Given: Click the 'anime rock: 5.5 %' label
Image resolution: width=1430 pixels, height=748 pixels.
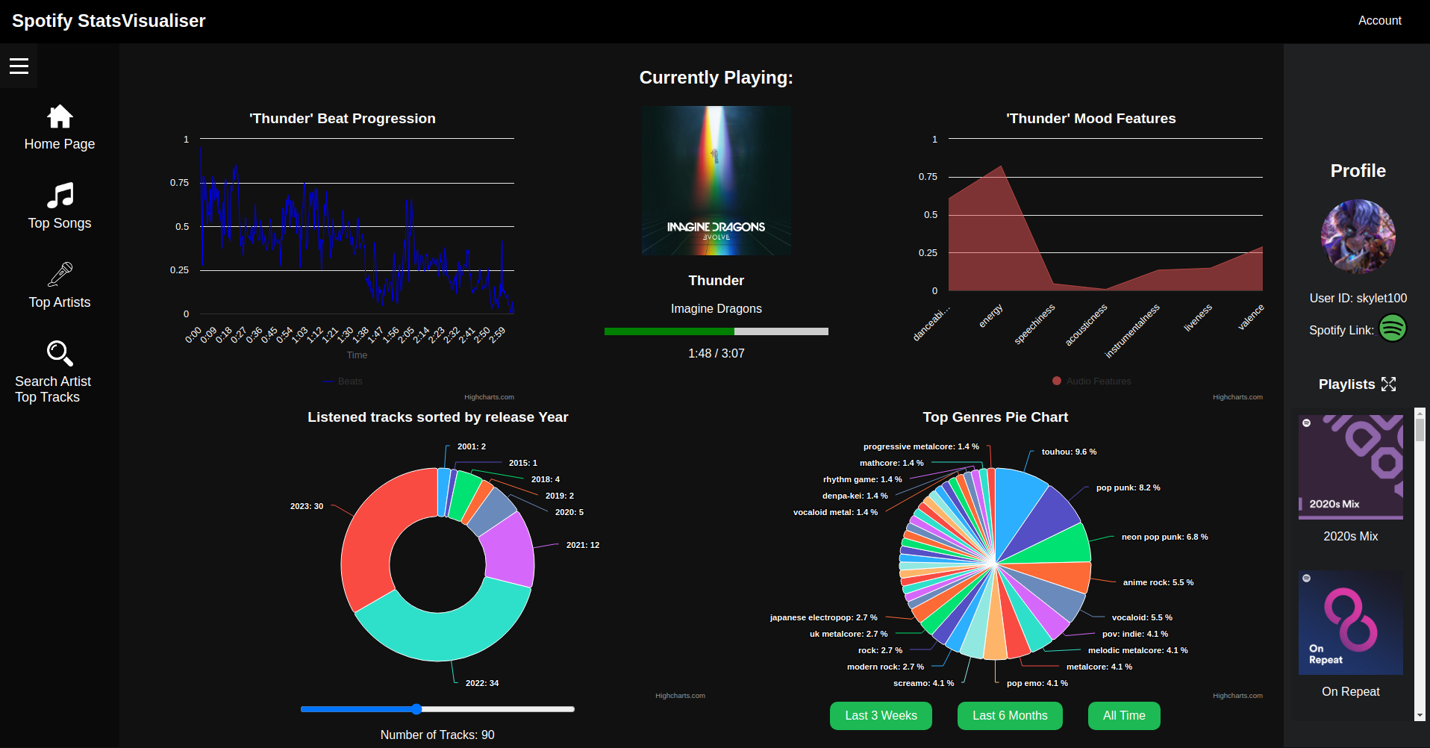Looking at the screenshot, I should 1158,582.
